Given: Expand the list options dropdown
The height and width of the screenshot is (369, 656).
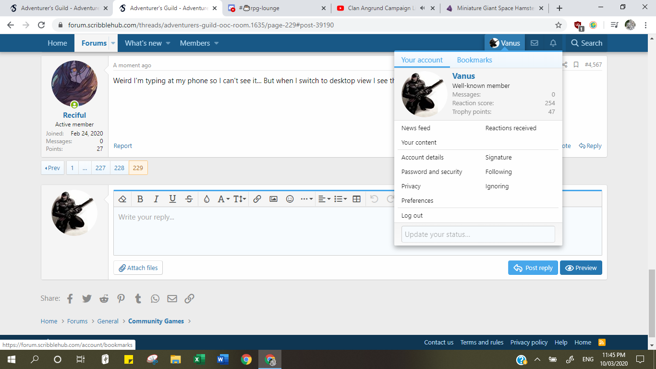Looking at the screenshot, I should (340, 199).
